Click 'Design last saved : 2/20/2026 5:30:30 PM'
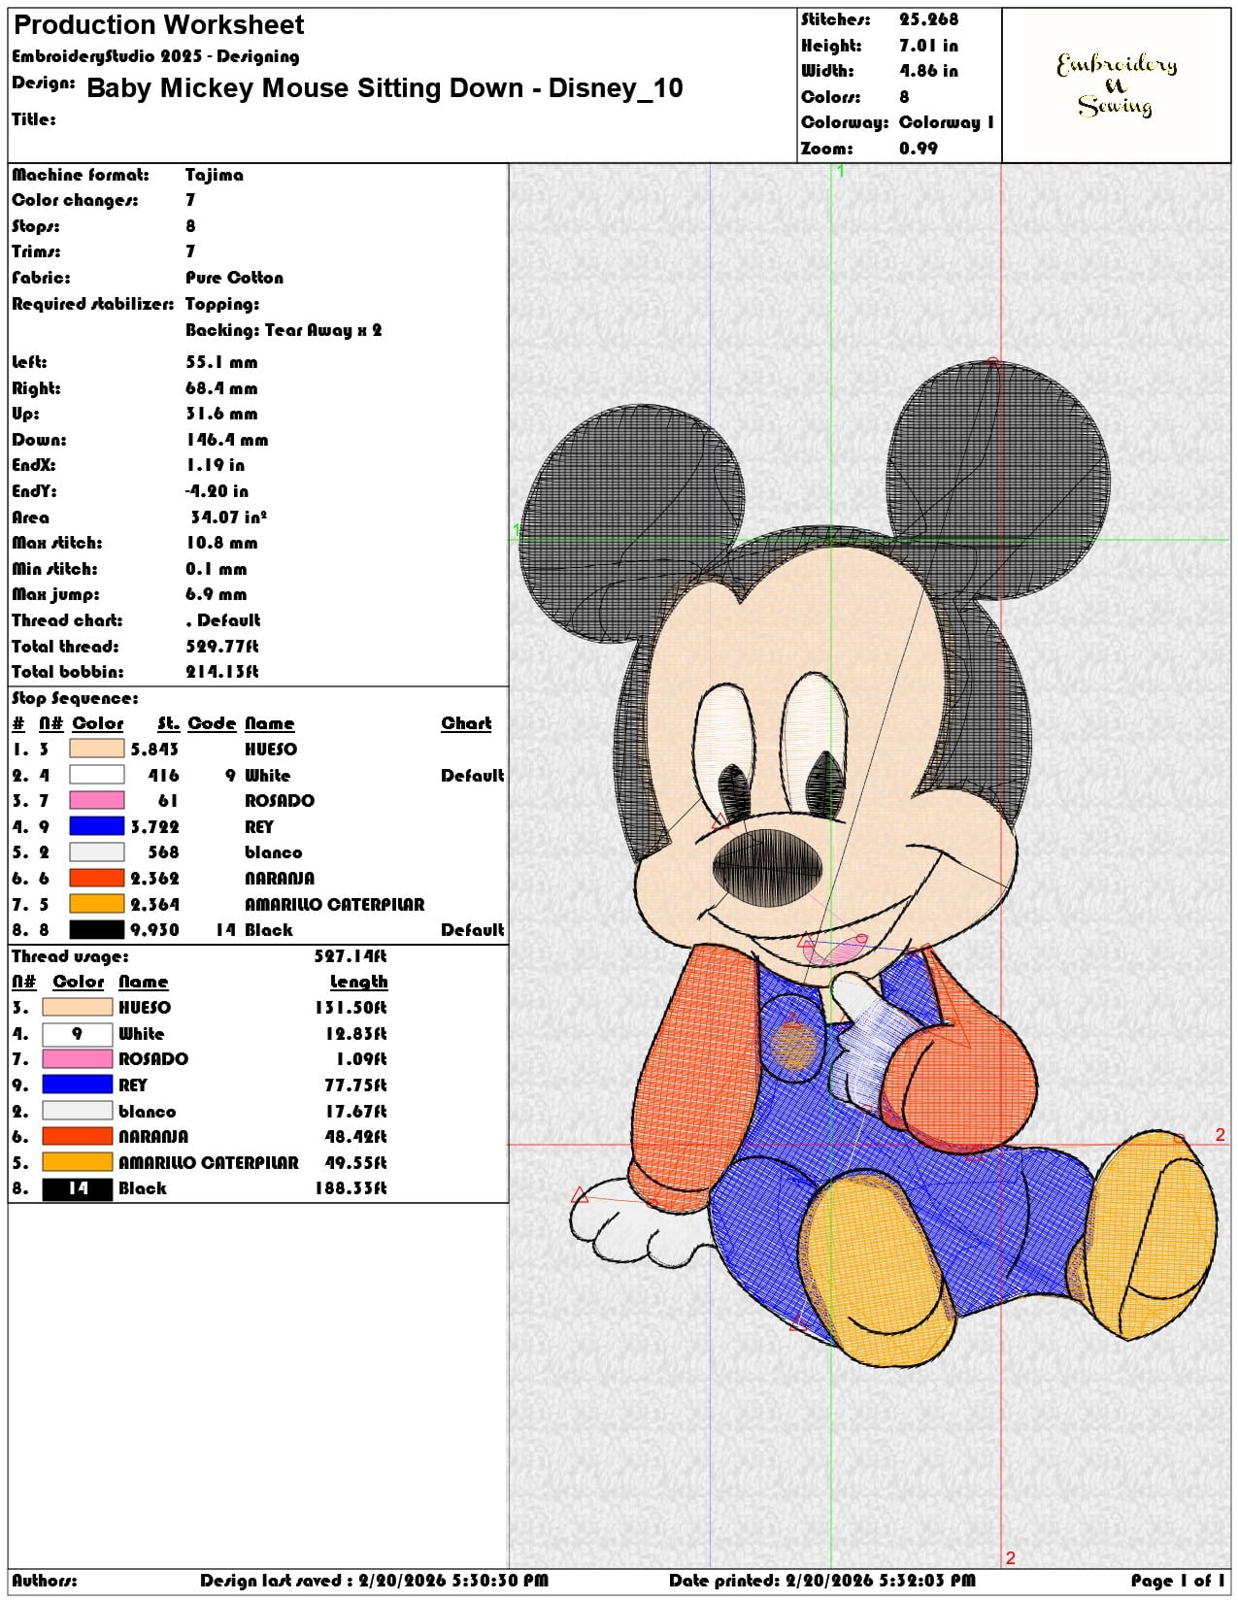This screenshot has width=1238, height=1602. pyautogui.click(x=374, y=1581)
